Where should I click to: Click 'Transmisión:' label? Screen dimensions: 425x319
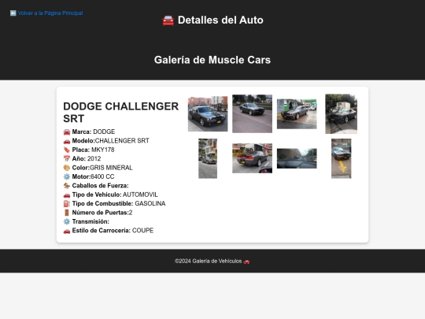coord(91,221)
